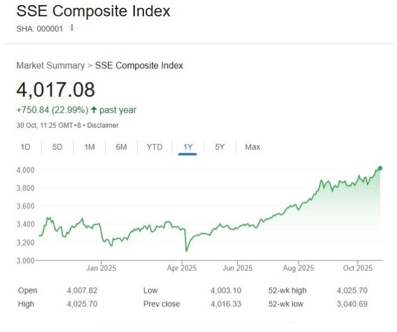The width and height of the screenshot is (397, 332).
Task: Select the 1D time range tab
Action: click(x=25, y=147)
